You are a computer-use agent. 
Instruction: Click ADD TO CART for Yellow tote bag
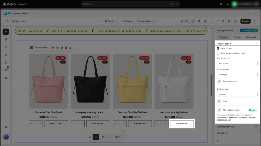point(140,124)
